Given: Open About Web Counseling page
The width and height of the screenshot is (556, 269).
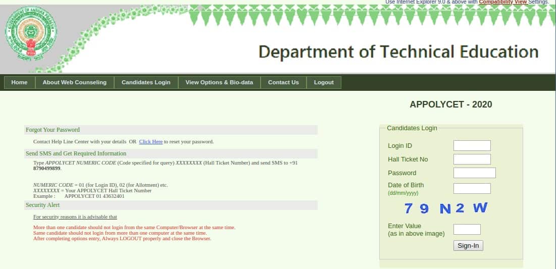Looking at the screenshot, I should click(x=74, y=83).
